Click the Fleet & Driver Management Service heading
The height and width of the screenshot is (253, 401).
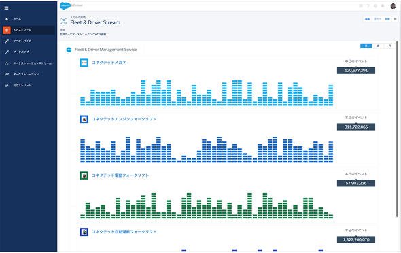(x=106, y=50)
